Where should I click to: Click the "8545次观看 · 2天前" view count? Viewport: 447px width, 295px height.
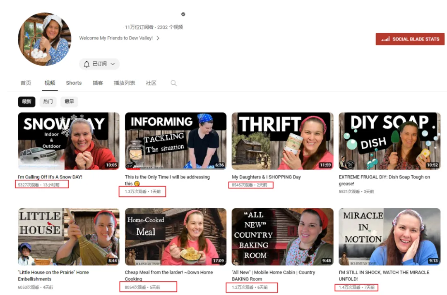point(250,185)
